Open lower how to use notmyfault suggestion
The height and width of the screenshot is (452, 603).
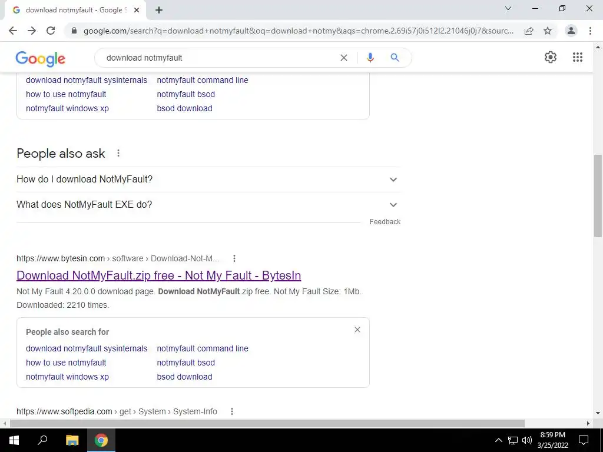(x=66, y=363)
